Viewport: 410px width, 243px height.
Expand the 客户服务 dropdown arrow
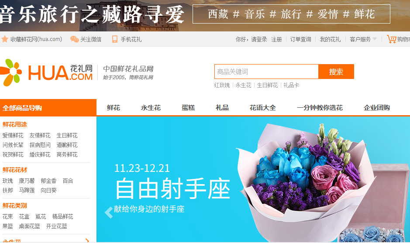(375, 39)
